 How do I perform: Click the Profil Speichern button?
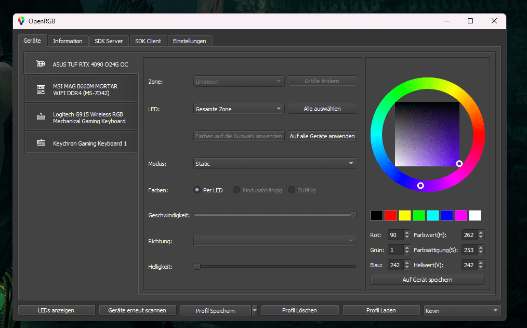point(216,310)
